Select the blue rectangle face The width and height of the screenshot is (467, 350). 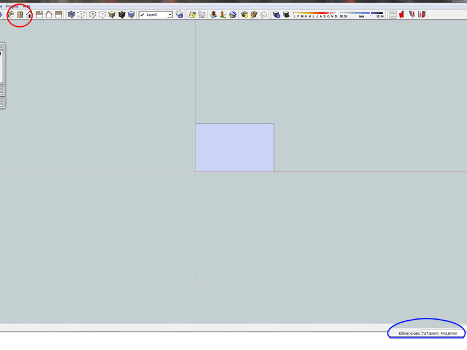(x=235, y=148)
